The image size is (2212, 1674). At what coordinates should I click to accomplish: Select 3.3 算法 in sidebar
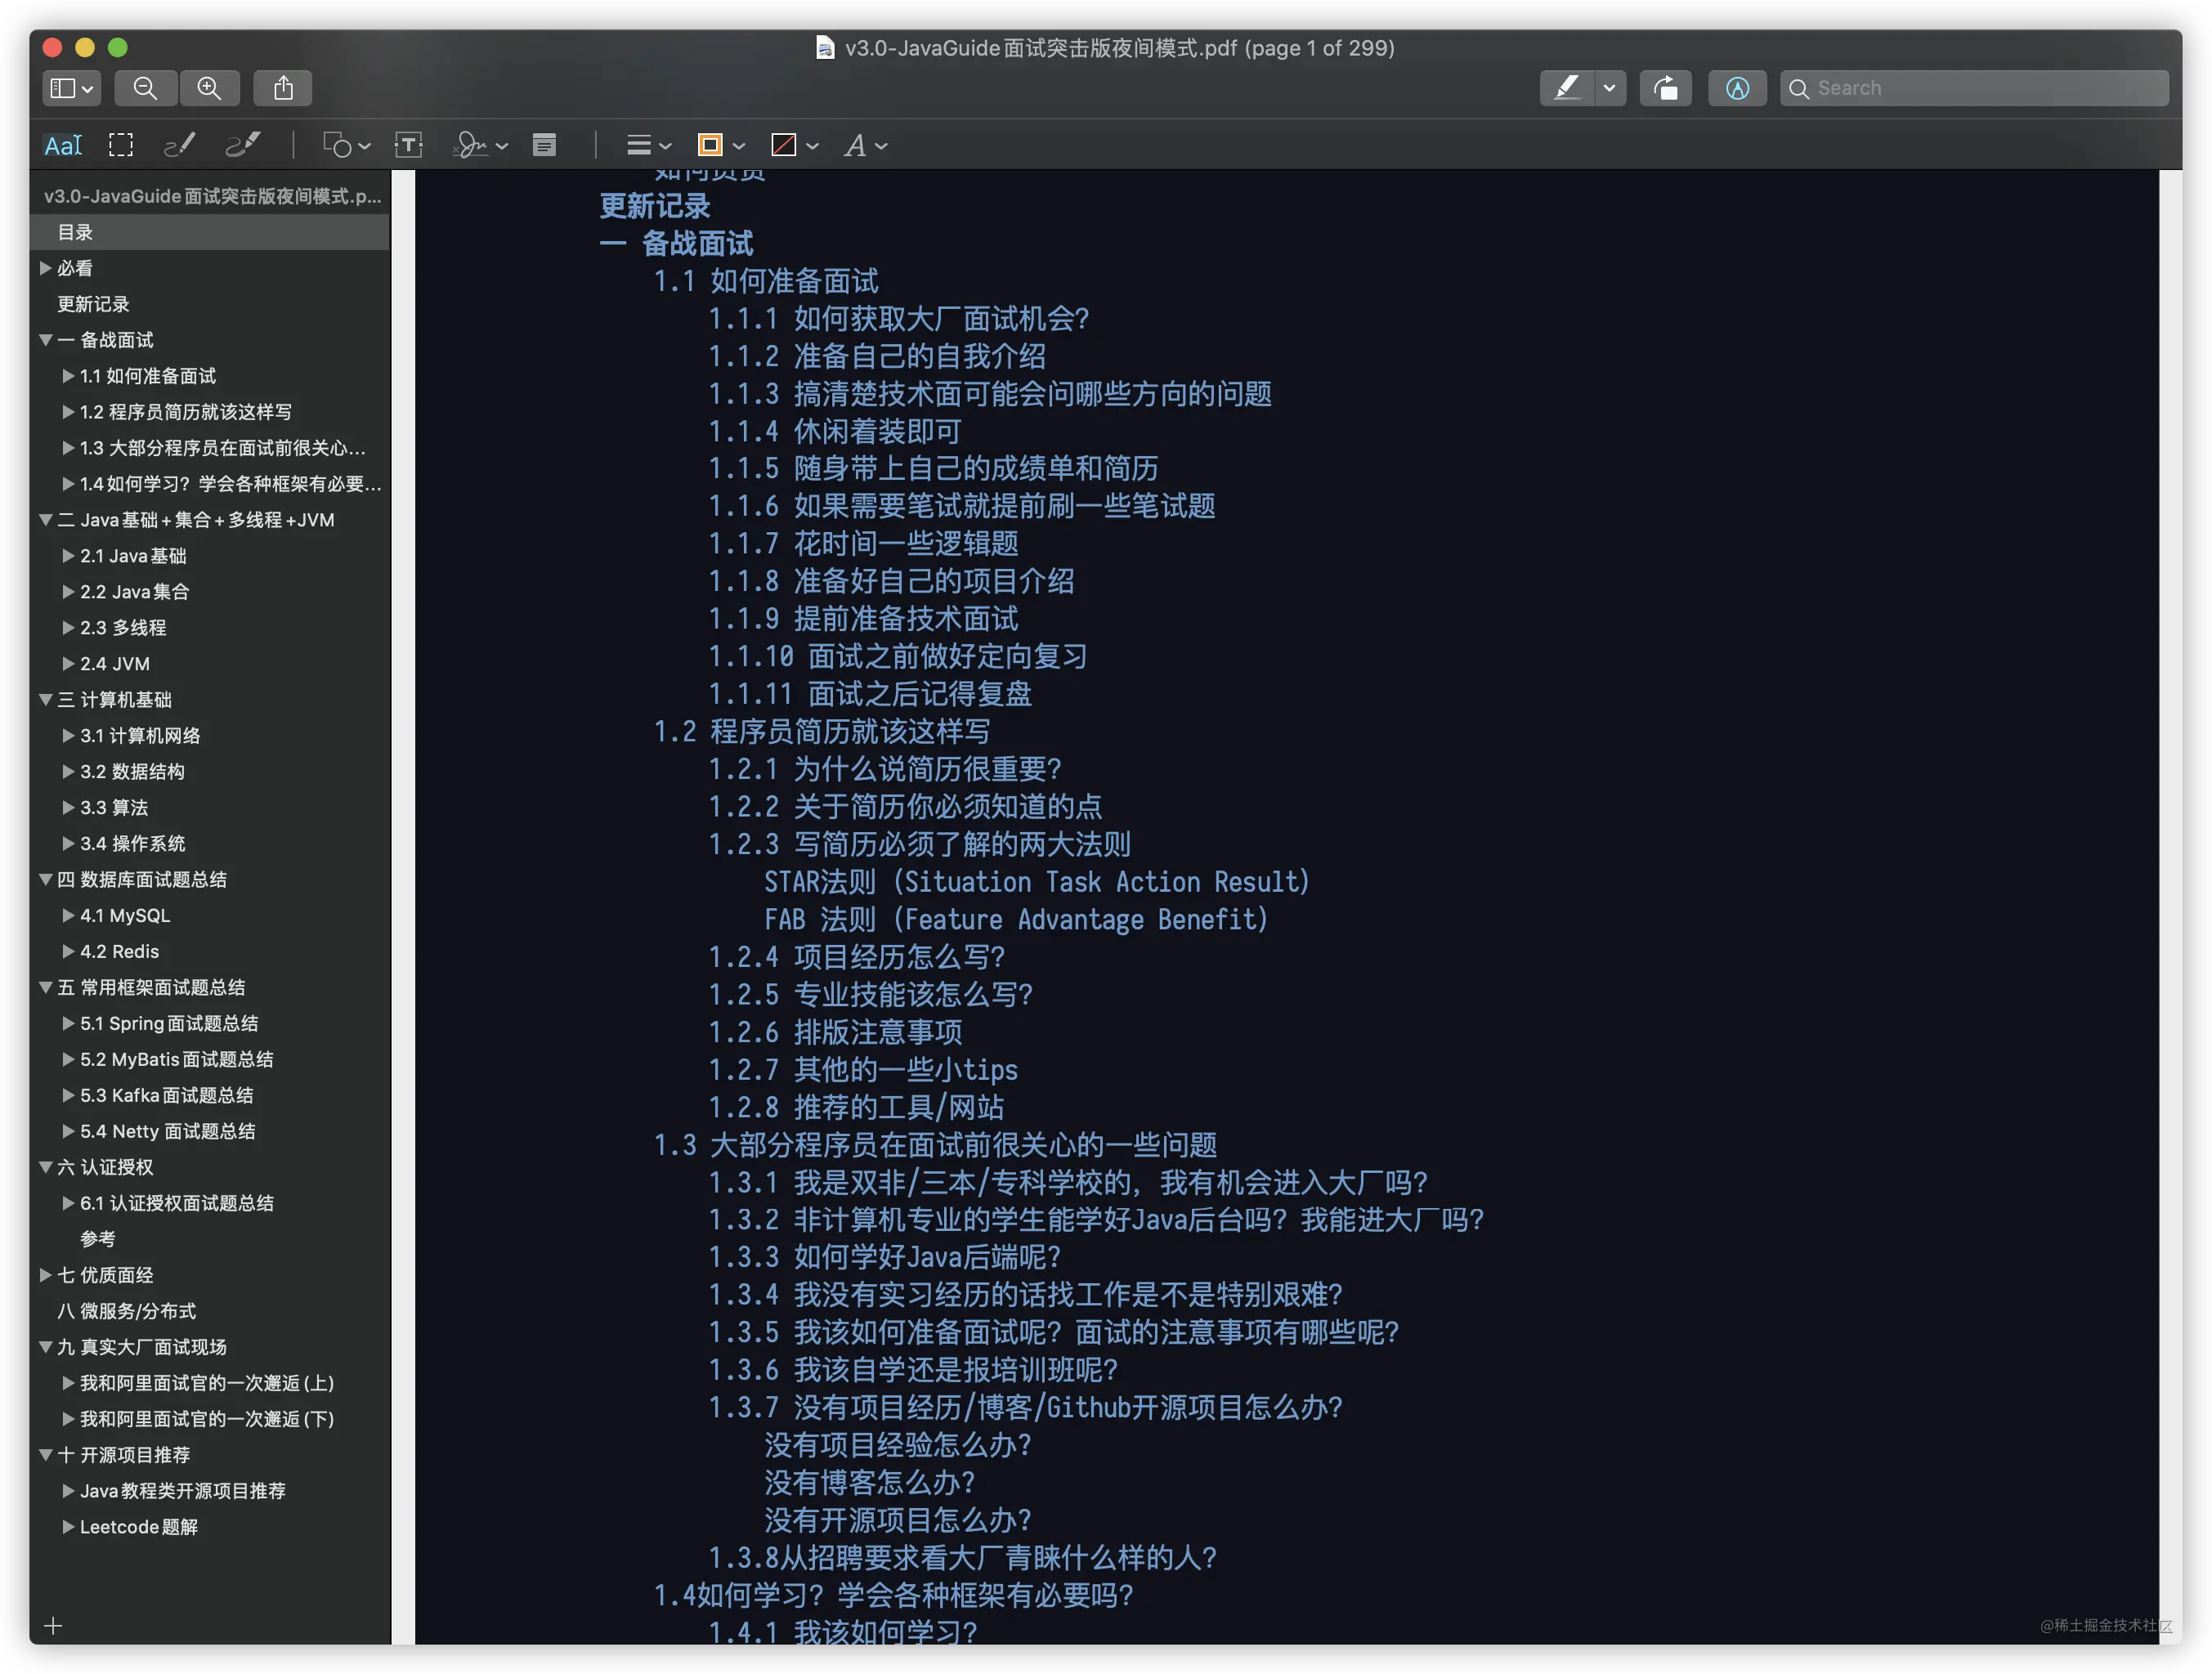click(114, 808)
